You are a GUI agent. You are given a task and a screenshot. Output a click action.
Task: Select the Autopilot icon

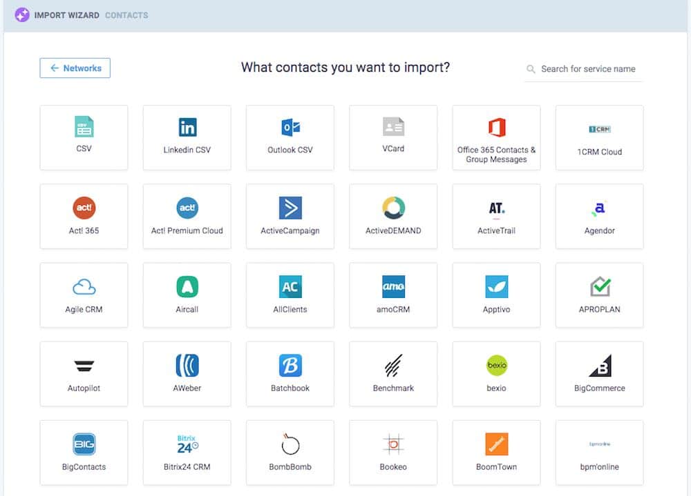[84, 366]
